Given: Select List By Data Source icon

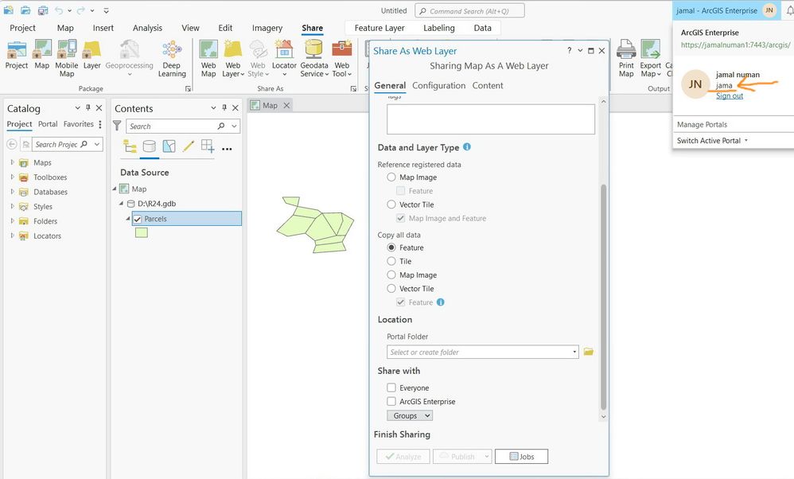Looking at the screenshot, I should pos(150,147).
